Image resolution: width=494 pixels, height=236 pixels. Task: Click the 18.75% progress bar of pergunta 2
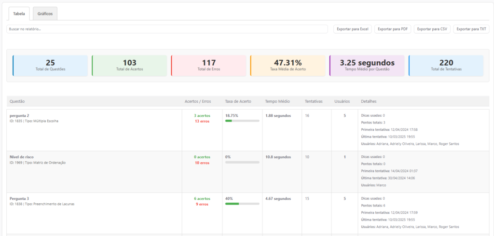[x=242, y=121]
